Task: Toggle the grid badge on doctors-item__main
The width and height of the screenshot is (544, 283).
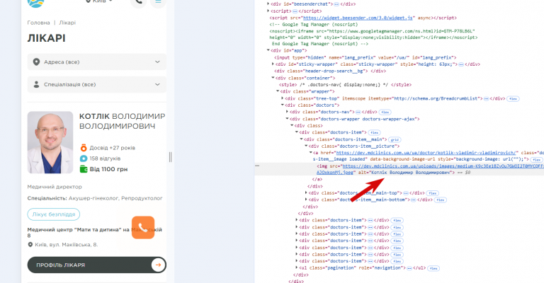Action: (395, 139)
